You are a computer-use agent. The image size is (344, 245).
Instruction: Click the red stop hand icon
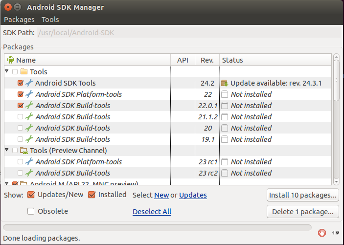[322, 233]
